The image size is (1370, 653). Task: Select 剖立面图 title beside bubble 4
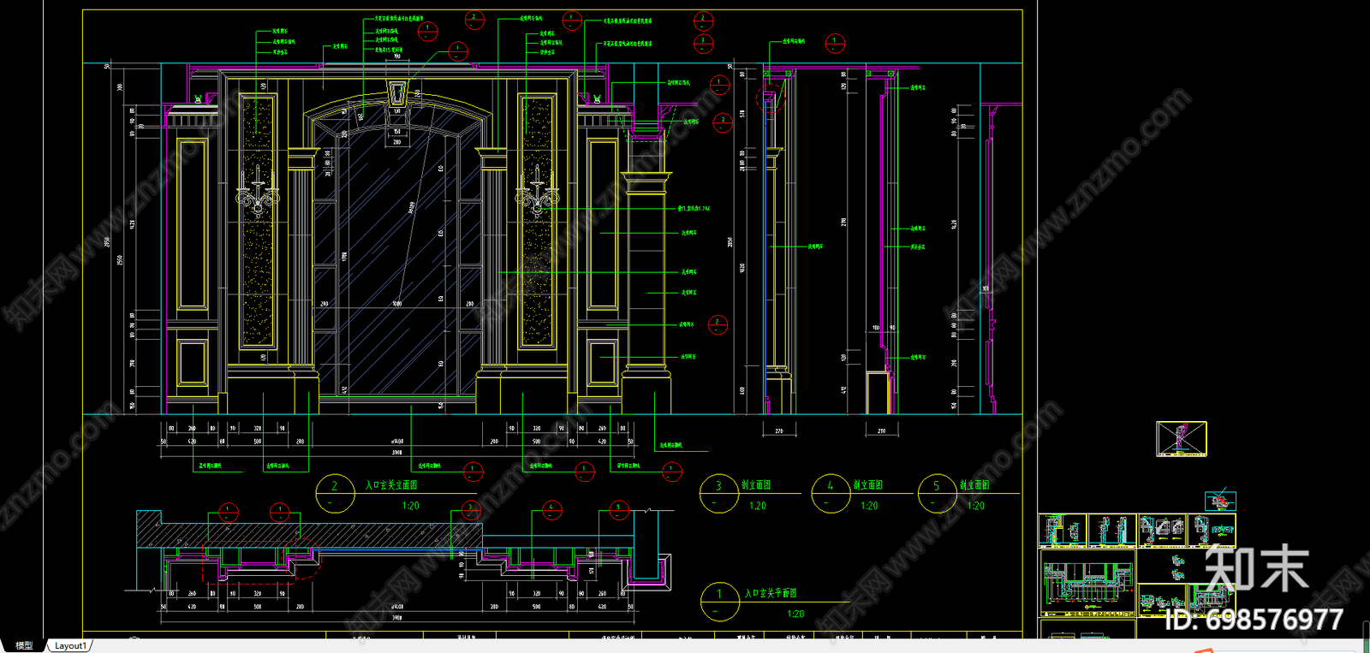click(x=867, y=485)
